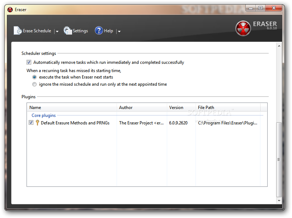Close the Eraser window
This screenshot has width=292, height=218.
coord(274,8)
